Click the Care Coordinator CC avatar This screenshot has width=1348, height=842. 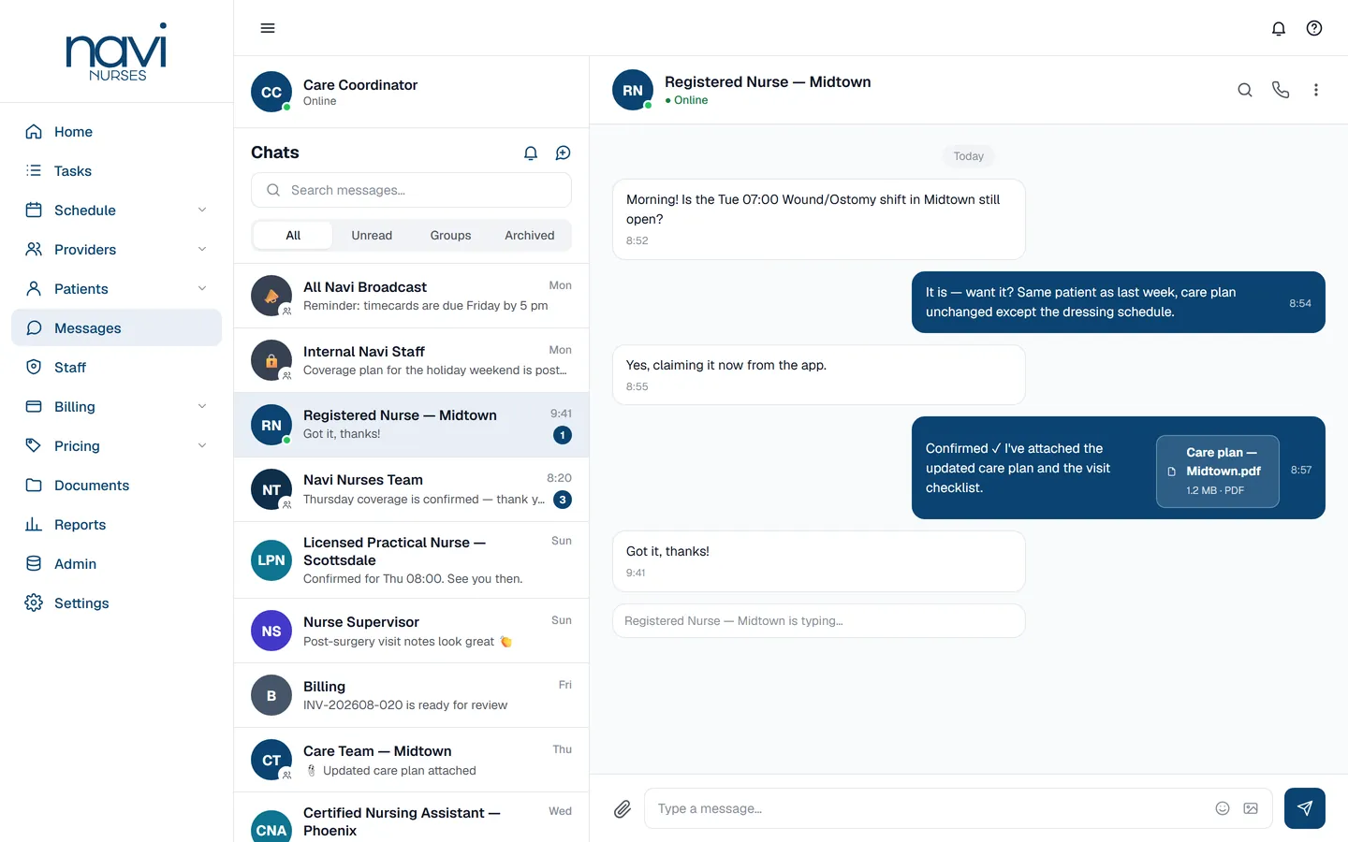tap(271, 92)
